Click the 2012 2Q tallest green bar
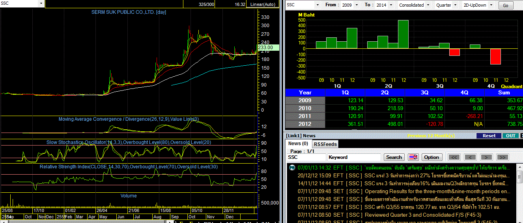This screenshot has width=523, height=223. point(403,34)
